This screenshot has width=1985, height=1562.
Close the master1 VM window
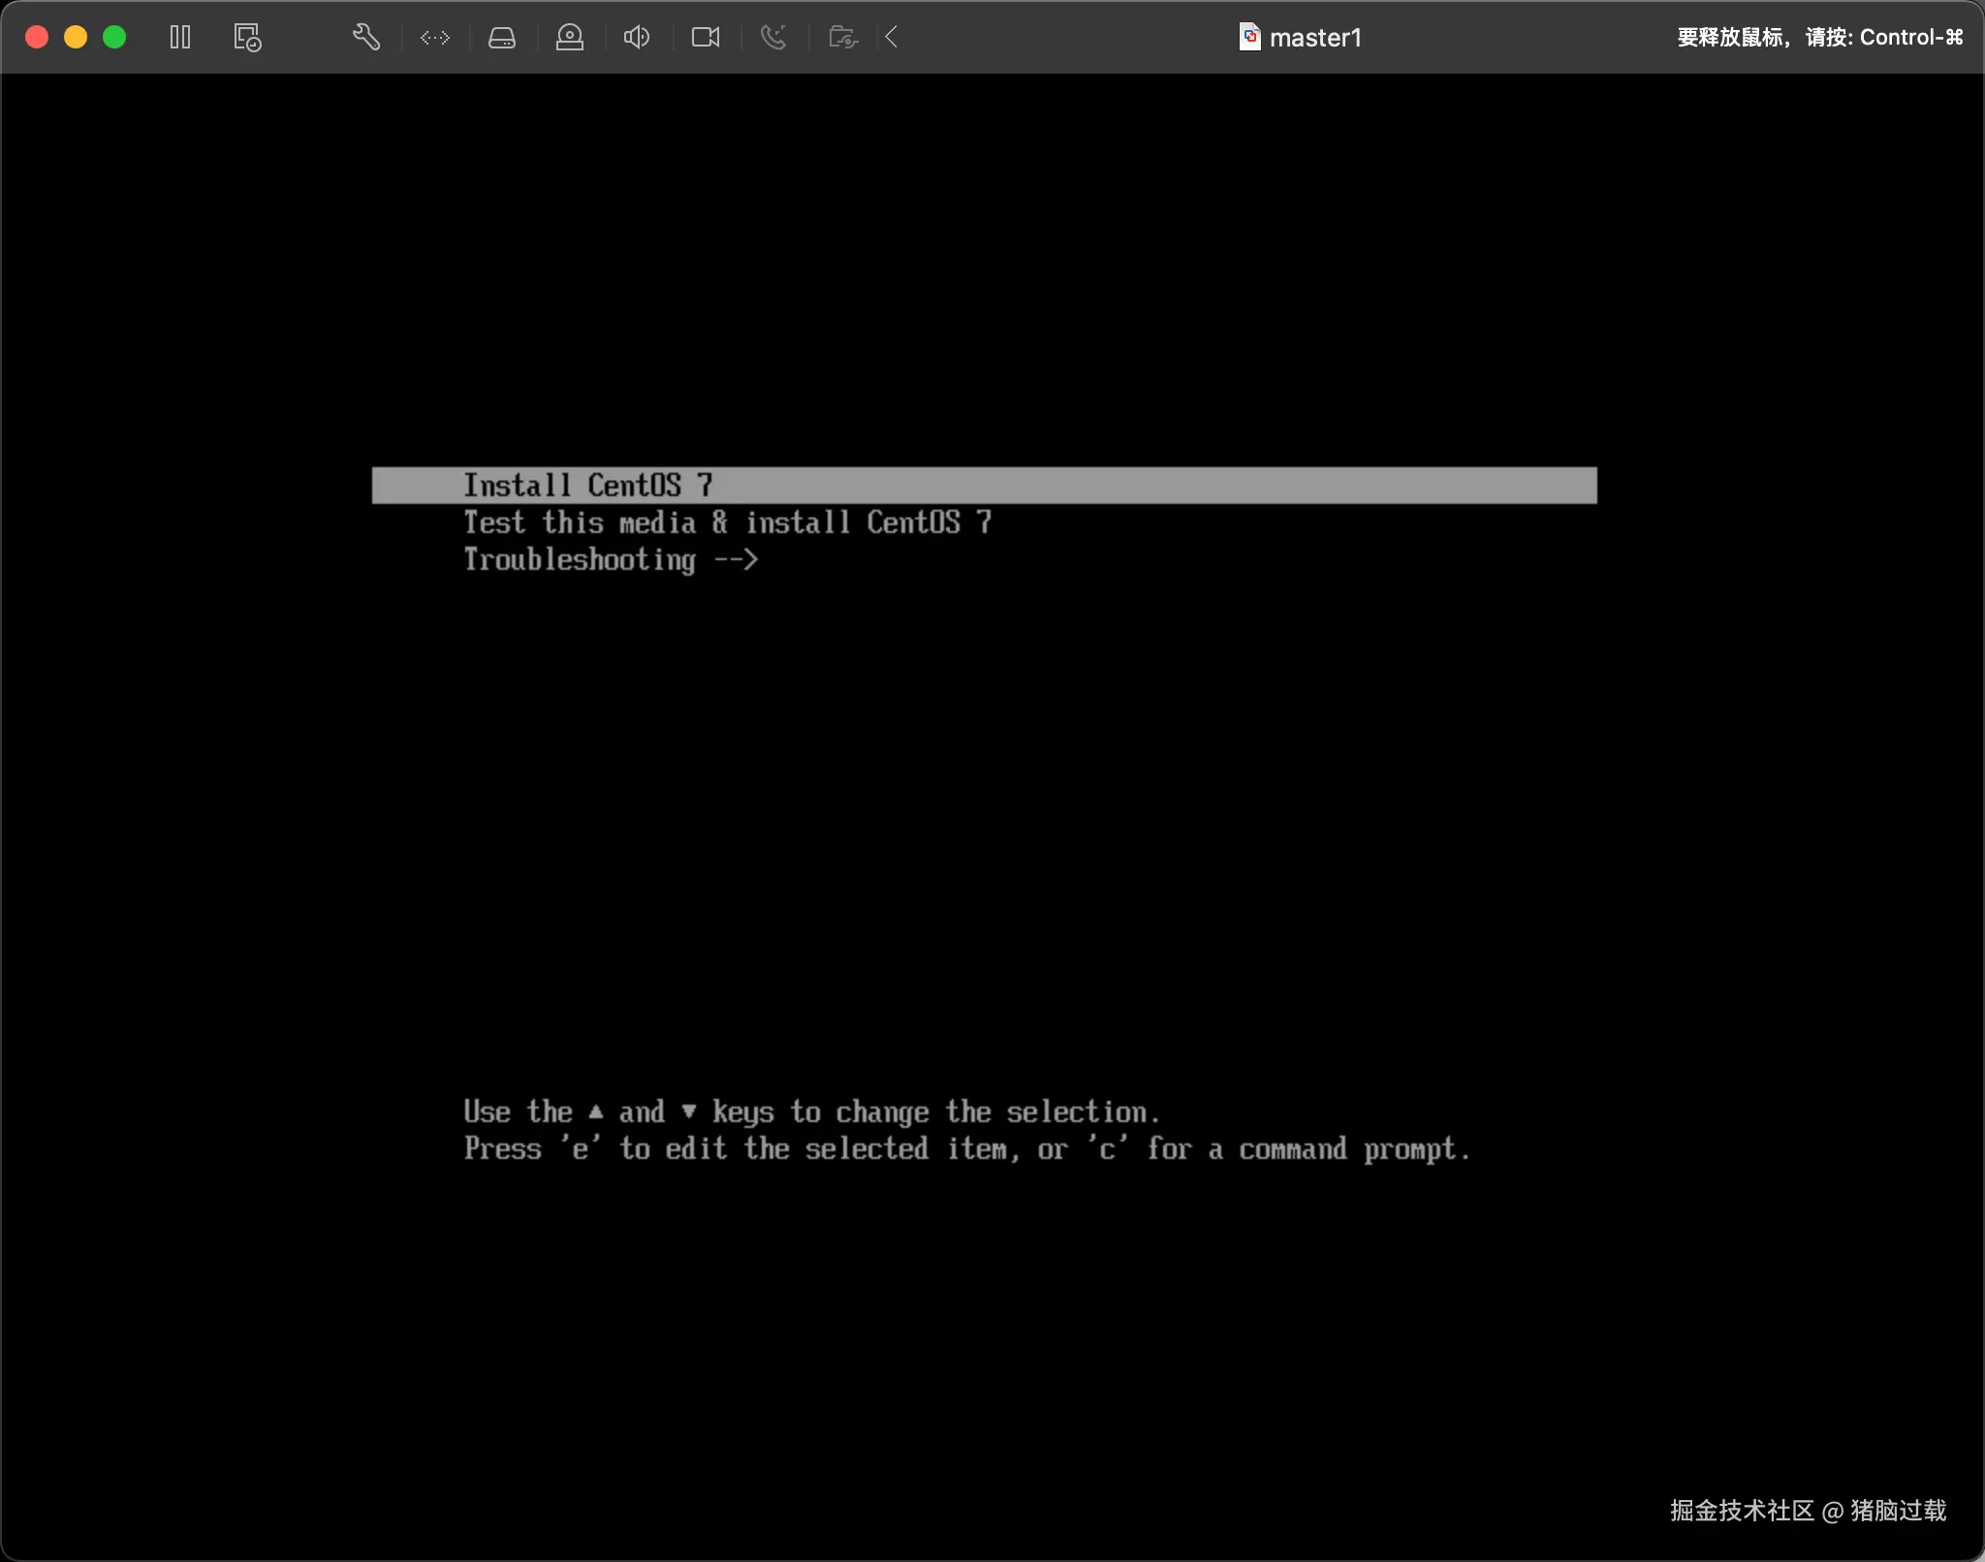(x=37, y=38)
